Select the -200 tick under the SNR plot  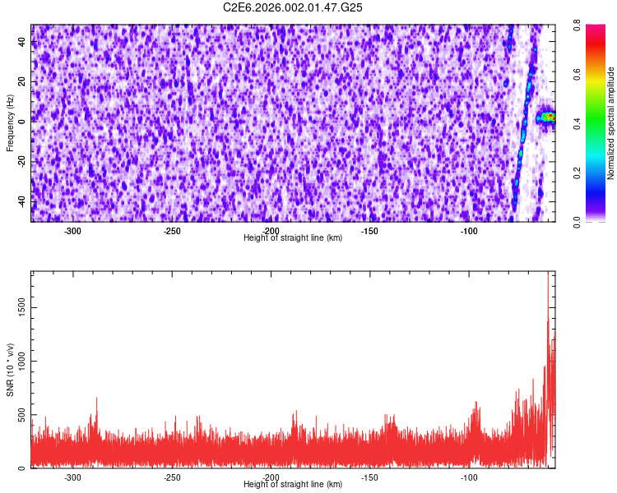pyautogui.click(x=271, y=477)
